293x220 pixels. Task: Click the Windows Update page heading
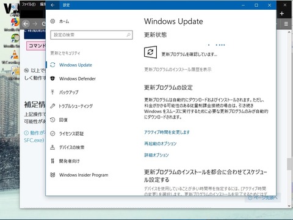pyautogui.click(x=173, y=21)
